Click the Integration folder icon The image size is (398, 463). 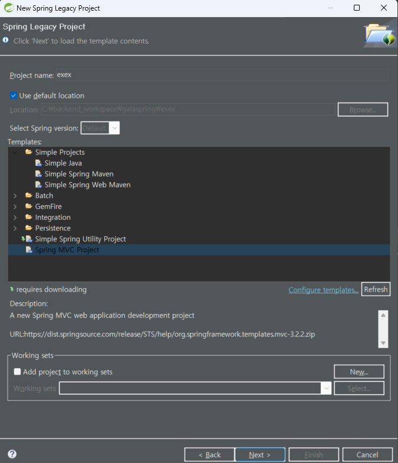[x=29, y=217]
